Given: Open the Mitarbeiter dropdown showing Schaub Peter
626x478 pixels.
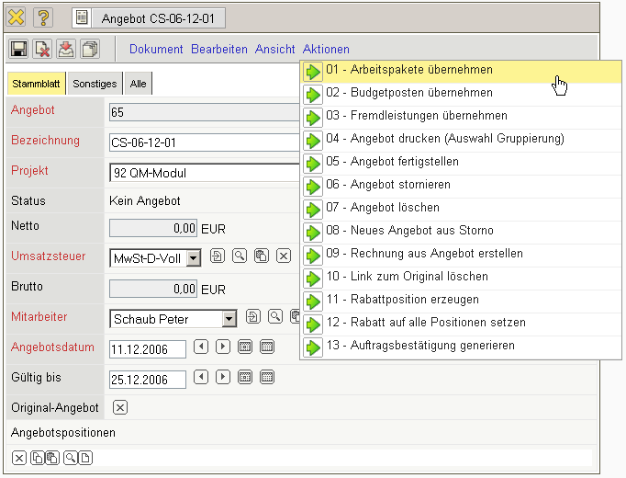Looking at the screenshot, I should point(229,319).
